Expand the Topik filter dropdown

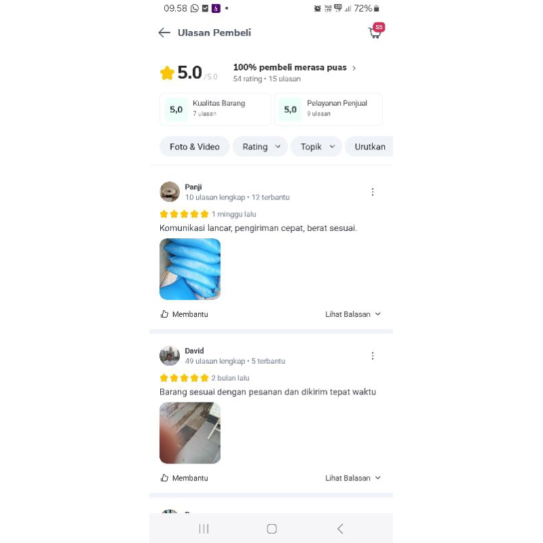coord(316,147)
